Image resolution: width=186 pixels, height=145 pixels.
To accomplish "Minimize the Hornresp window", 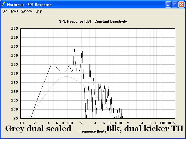I will [x=168, y=5].
